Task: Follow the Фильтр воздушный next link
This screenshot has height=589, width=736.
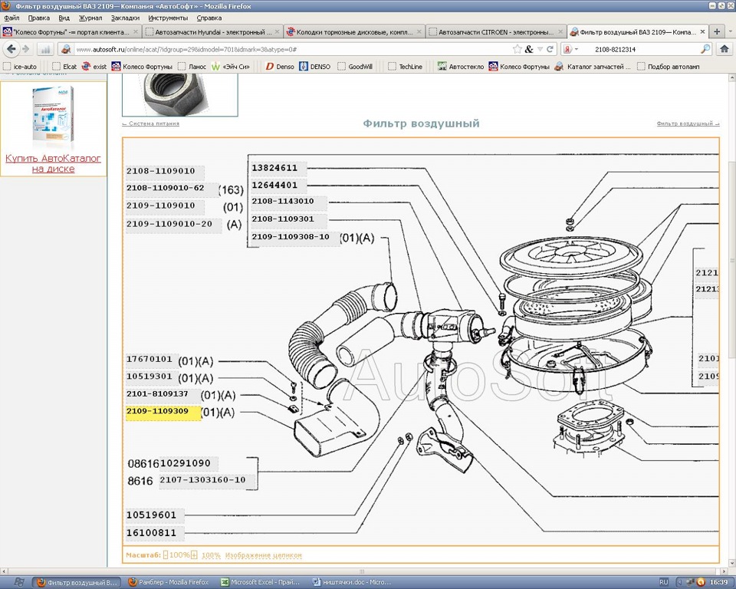Action: coord(688,123)
